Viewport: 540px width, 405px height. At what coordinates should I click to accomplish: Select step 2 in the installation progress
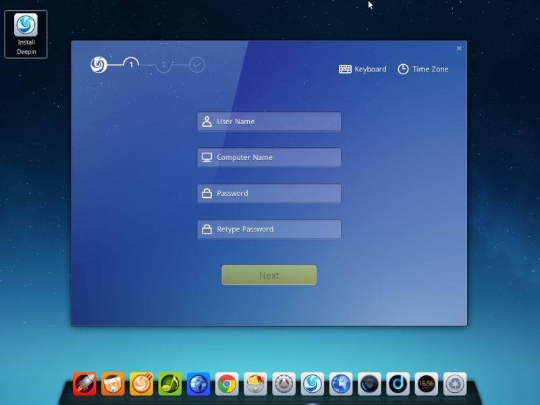(x=163, y=64)
